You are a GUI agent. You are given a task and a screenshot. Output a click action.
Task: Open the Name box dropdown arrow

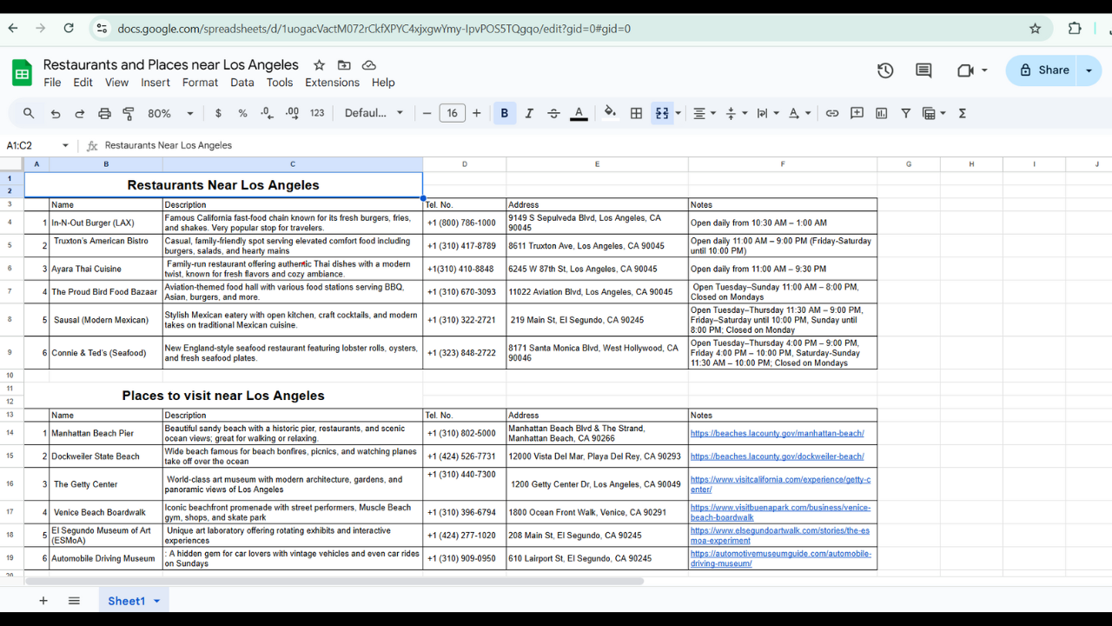click(65, 145)
